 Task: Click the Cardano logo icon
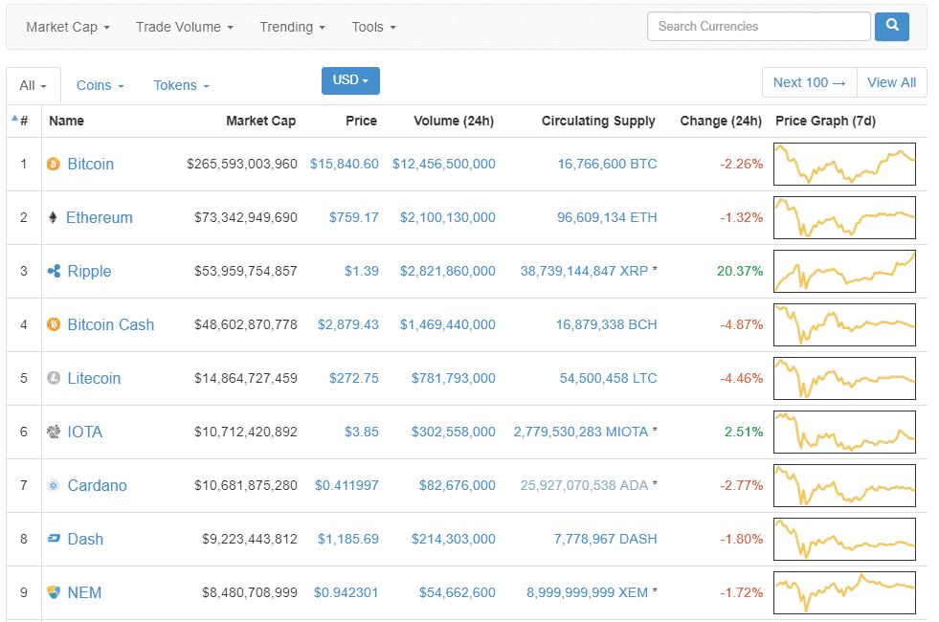click(54, 485)
